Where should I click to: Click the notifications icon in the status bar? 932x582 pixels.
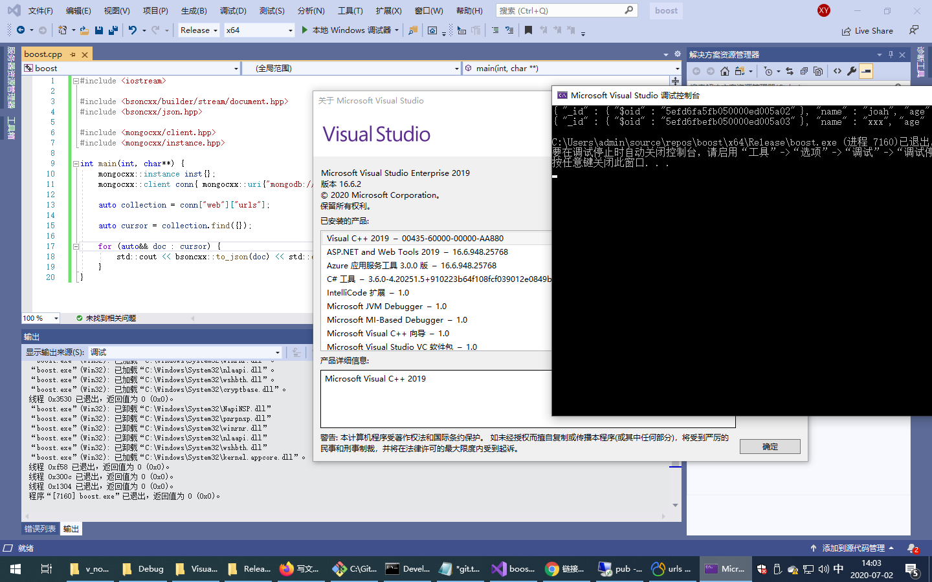pyautogui.click(x=913, y=548)
